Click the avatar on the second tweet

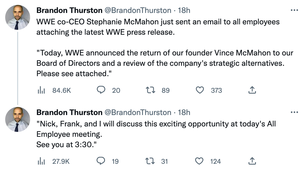18,118
